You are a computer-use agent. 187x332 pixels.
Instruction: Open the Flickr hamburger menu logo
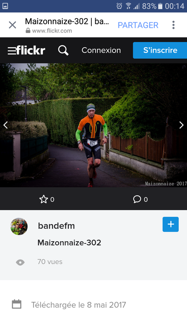[26, 51]
